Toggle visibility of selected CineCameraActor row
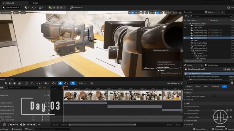This screenshot has height=131, width=234. click(x=185, y=38)
